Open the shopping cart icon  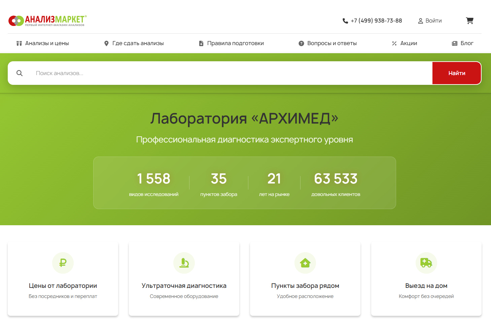470,21
